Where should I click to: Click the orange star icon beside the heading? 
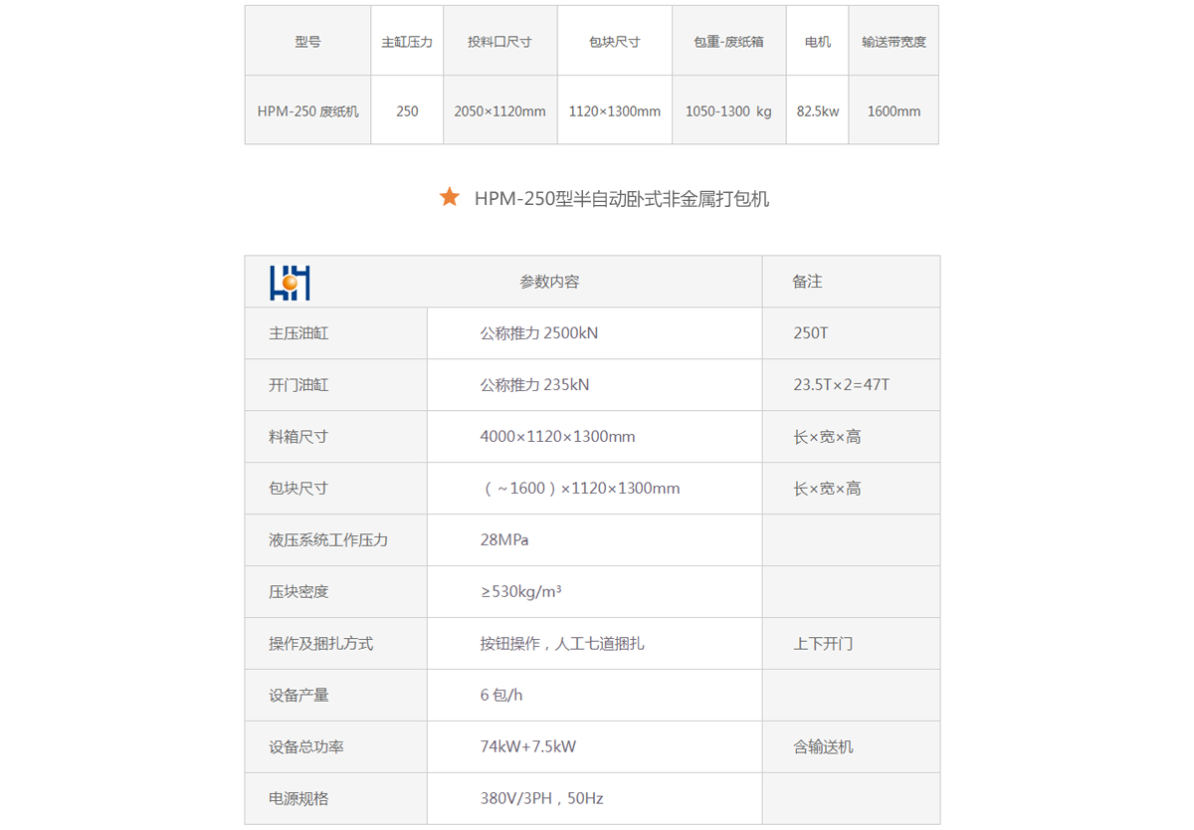tap(450, 197)
